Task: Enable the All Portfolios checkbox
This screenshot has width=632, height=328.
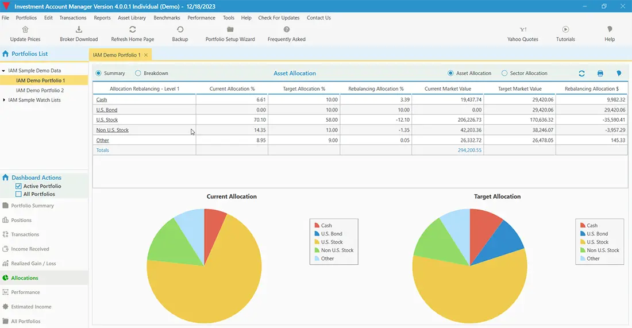Action: [x=18, y=194]
